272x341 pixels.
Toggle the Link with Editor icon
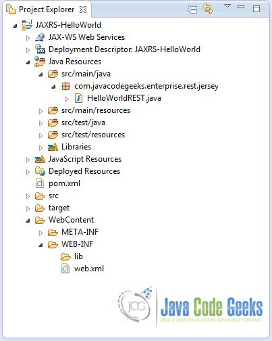pos(208,9)
